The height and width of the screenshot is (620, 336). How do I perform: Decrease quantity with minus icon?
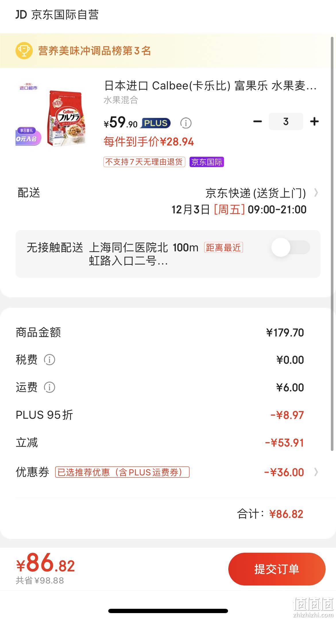click(258, 121)
